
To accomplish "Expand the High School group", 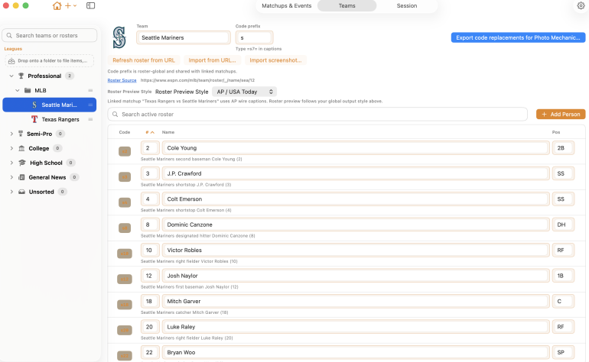I will (x=11, y=163).
